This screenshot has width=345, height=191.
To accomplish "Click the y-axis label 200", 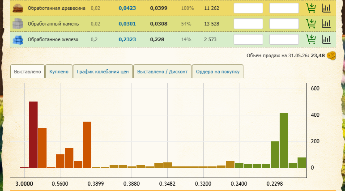I will pyautogui.click(x=315, y=141).
